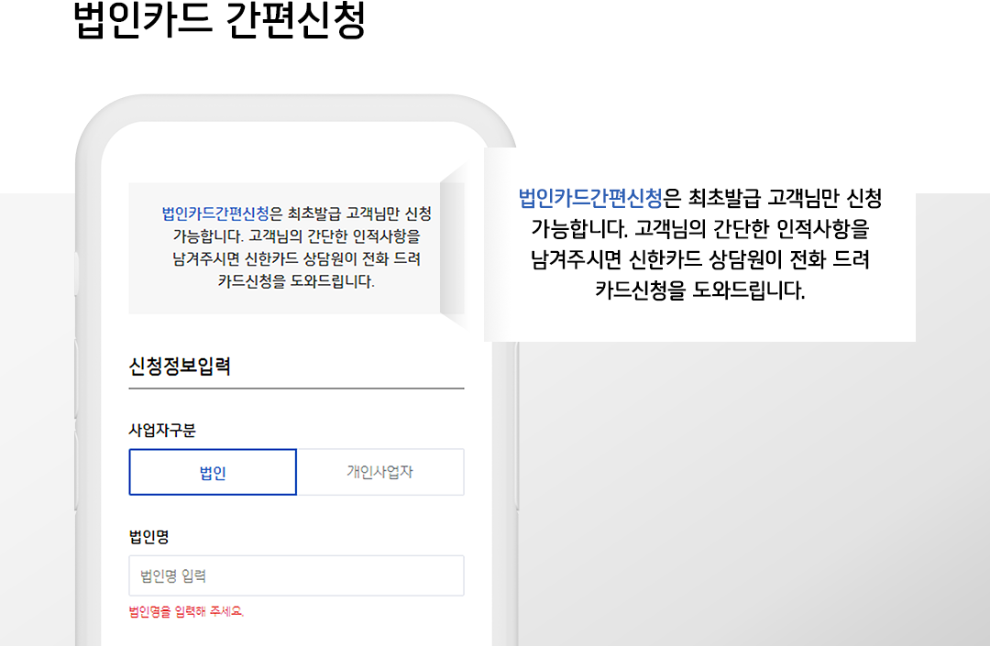The height and width of the screenshot is (646, 990).
Task: Click the 사업자구분 field label
Action: [162, 431]
